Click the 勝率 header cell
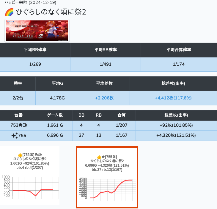This screenshot has width=217, height=209. tap(18, 84)
